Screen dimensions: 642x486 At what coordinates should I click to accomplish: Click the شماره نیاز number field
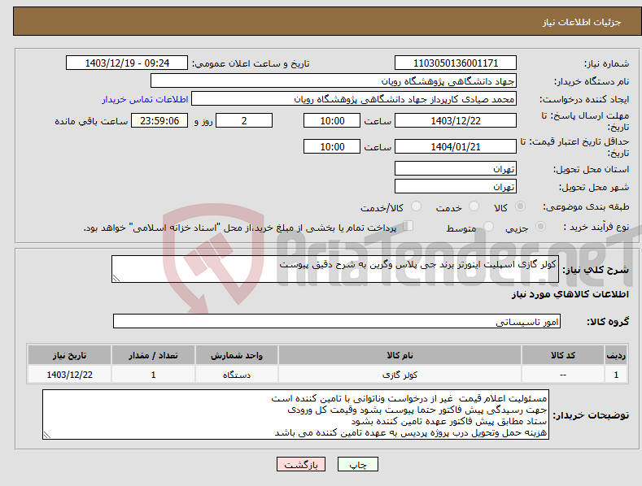456,63
